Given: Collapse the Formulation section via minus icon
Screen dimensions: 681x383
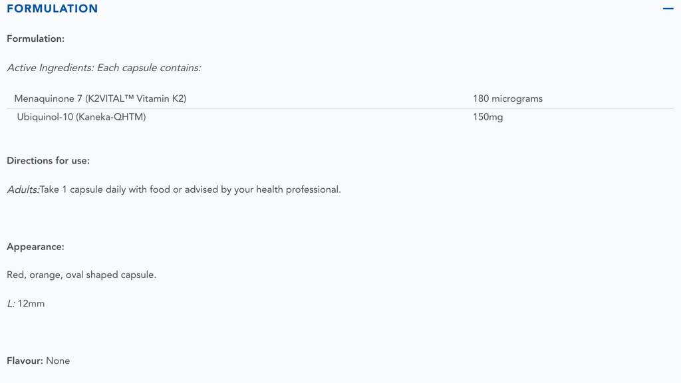Looking at the screenshot, I should tap(668, 9).
